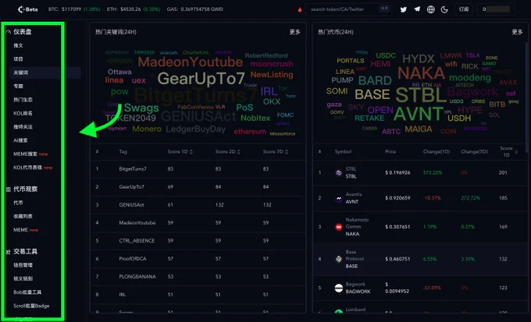Click the CTRL_ABSENCE tag row
Viewport: 531px width, 322px height.
[x=198, y=240]
